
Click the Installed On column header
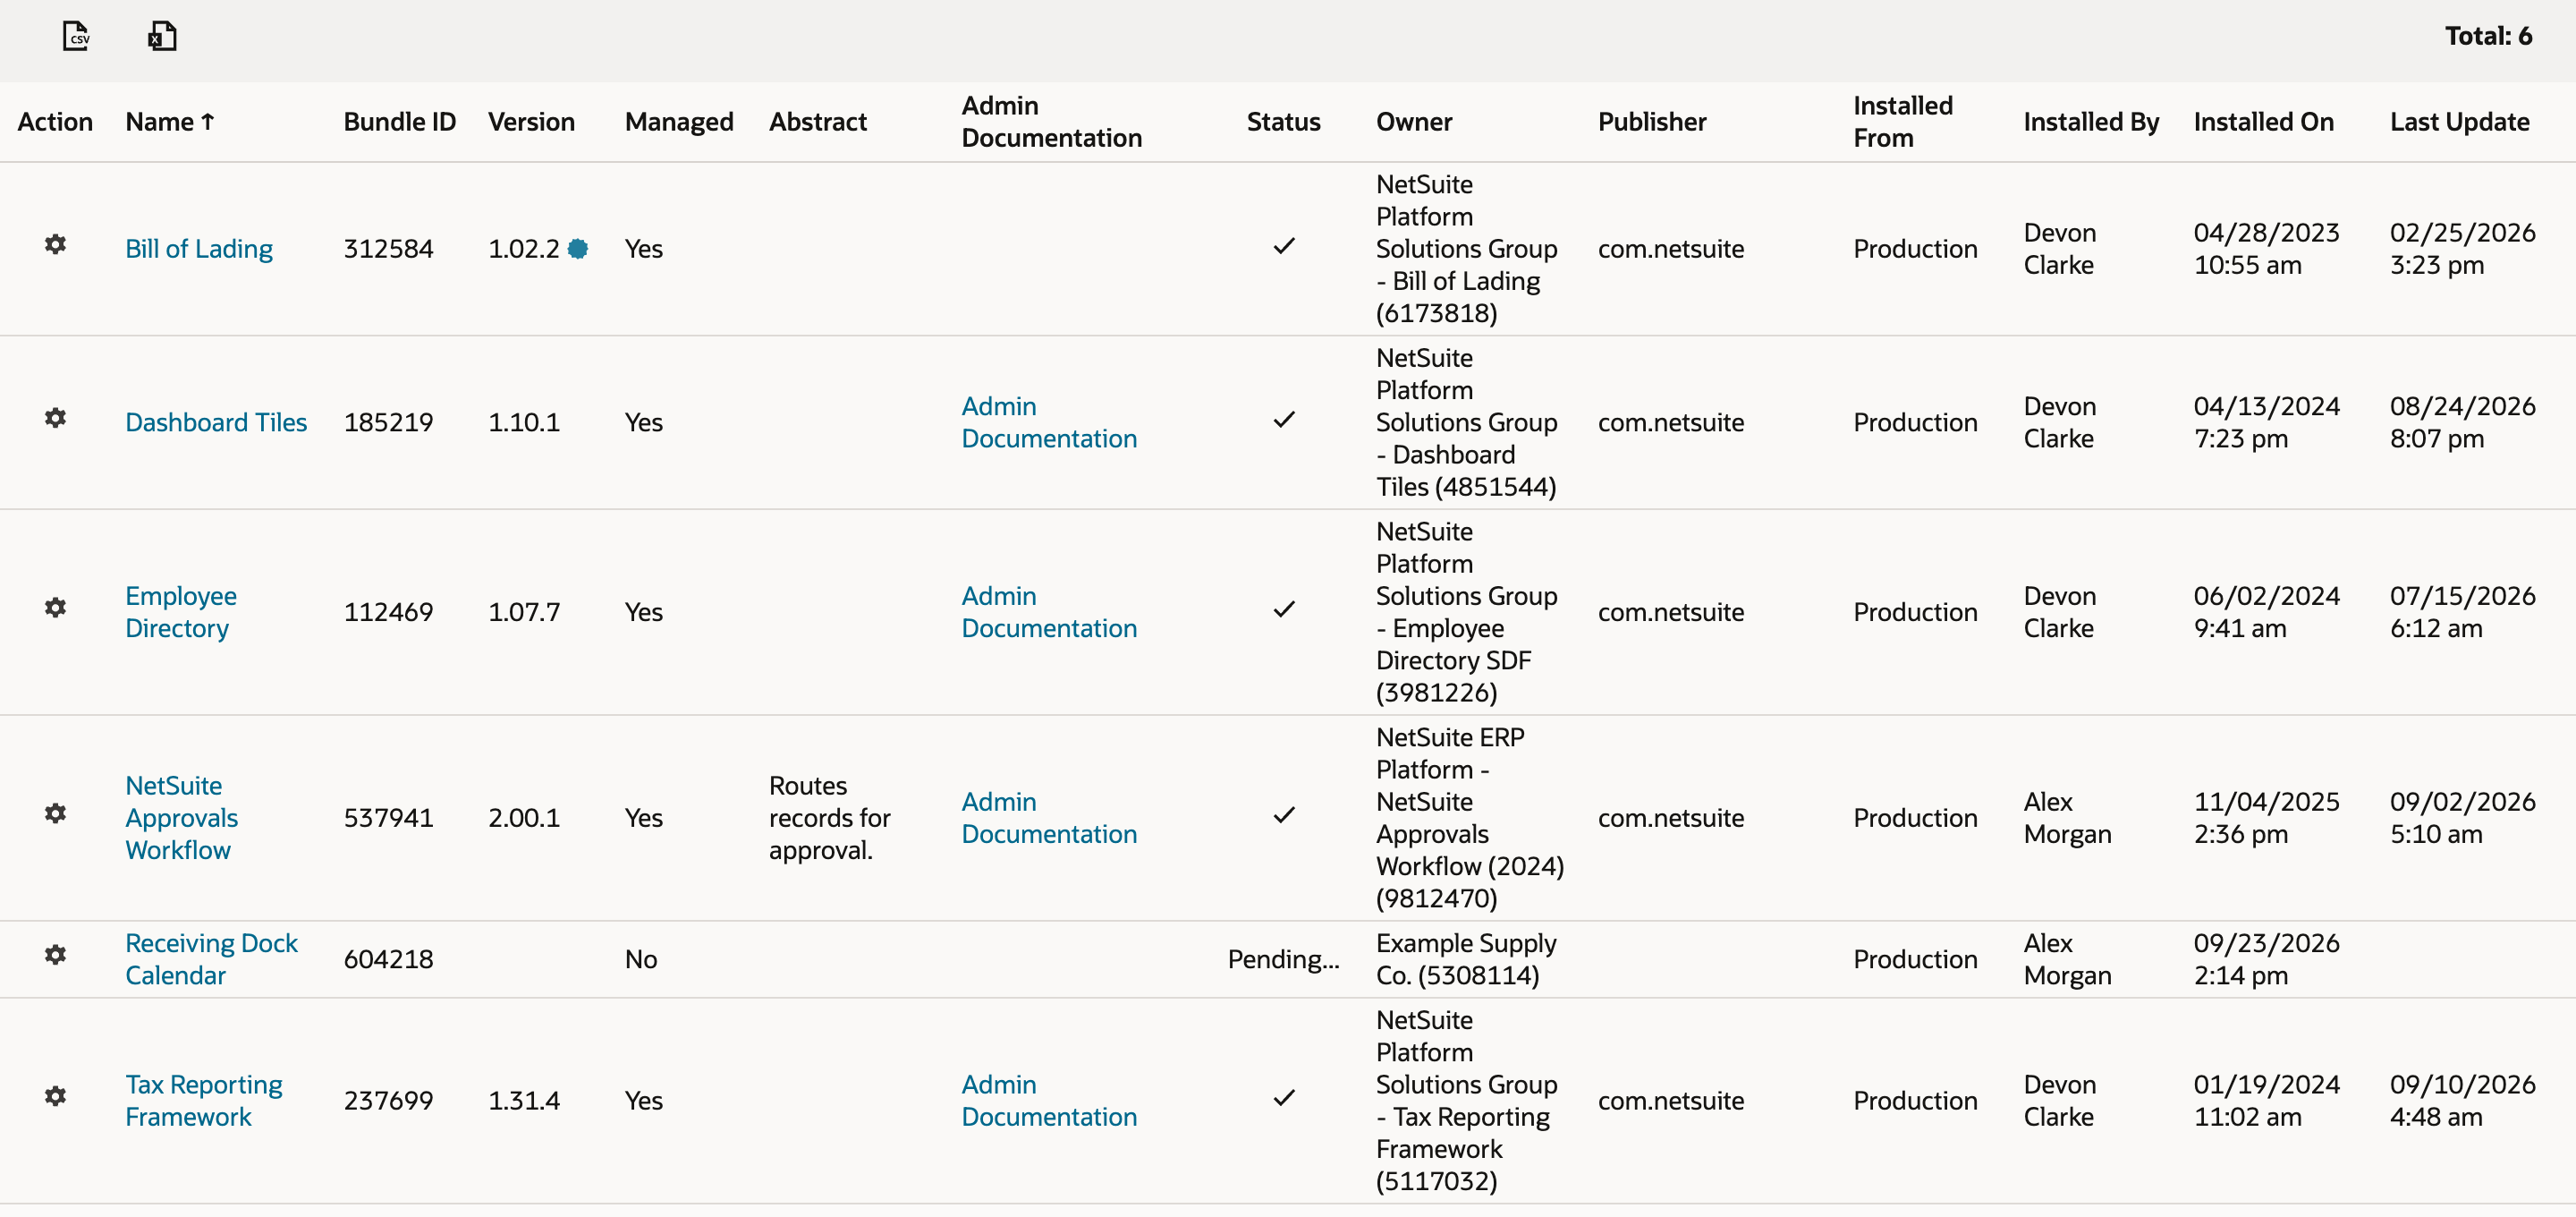point(2263,122)
